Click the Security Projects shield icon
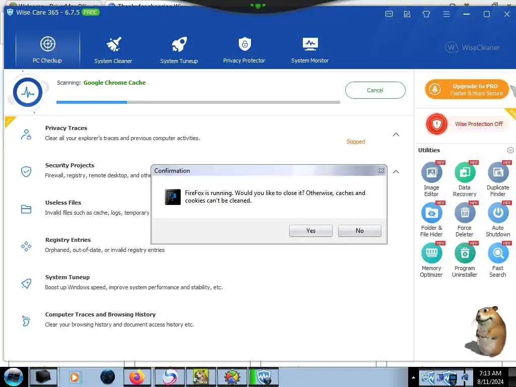This screenshot has height=387, width=516. pyautogui.click(x=26, y=172)
